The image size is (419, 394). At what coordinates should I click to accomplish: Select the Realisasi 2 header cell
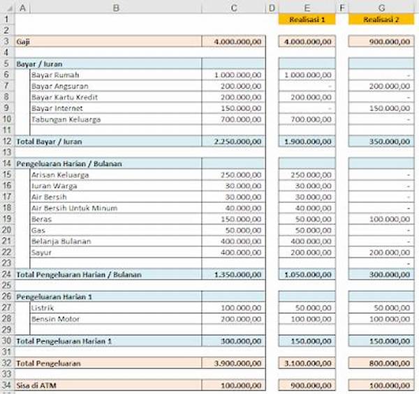[380, 20]
